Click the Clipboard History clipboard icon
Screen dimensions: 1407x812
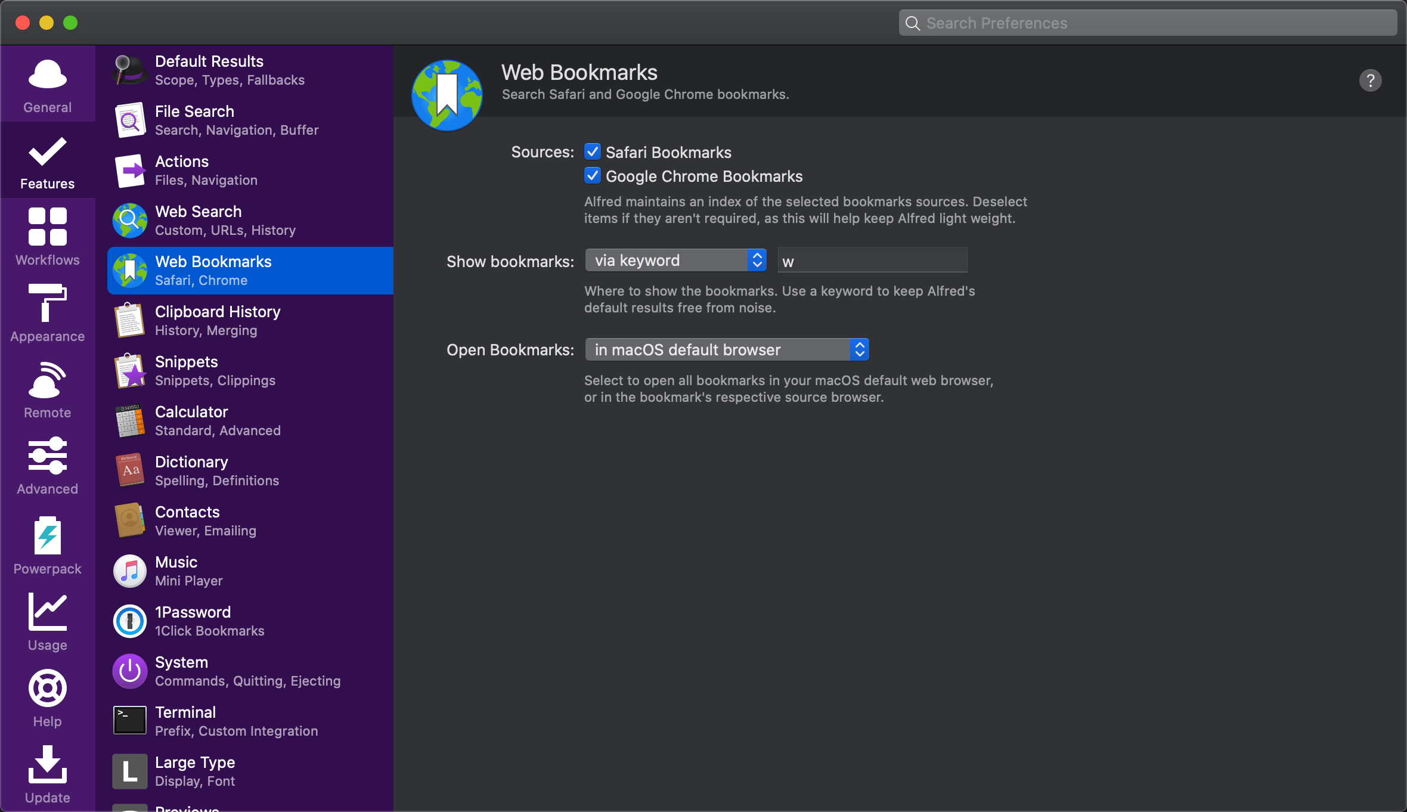coord(129,321)
